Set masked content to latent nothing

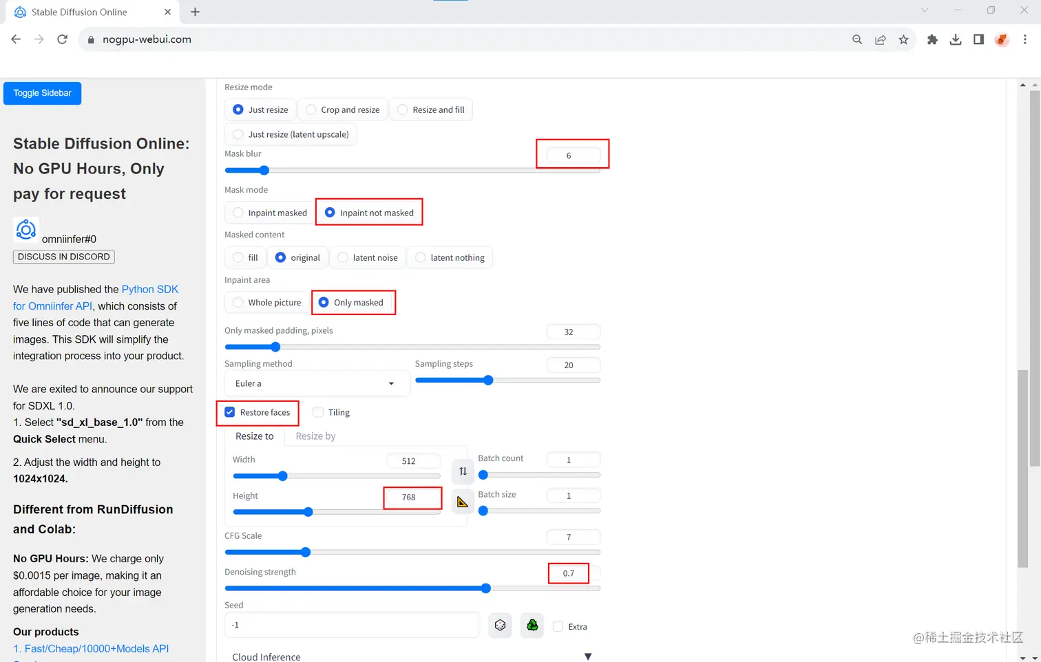[x=450, y=257]
